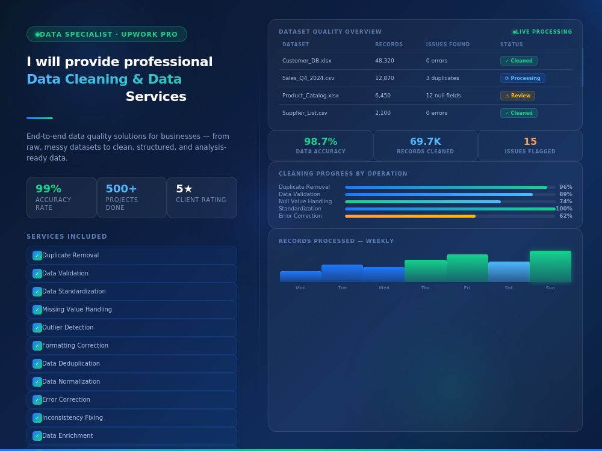Image resolution: width=602 pixels, height=451 pixels.
Task: Click the checkmark icon beside Data Enrichment
Action: (37, 435)
